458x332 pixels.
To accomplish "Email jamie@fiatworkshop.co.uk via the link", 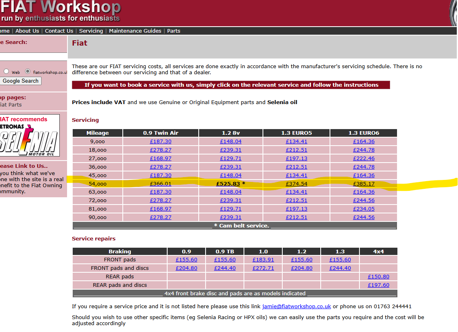I will 296,306.
